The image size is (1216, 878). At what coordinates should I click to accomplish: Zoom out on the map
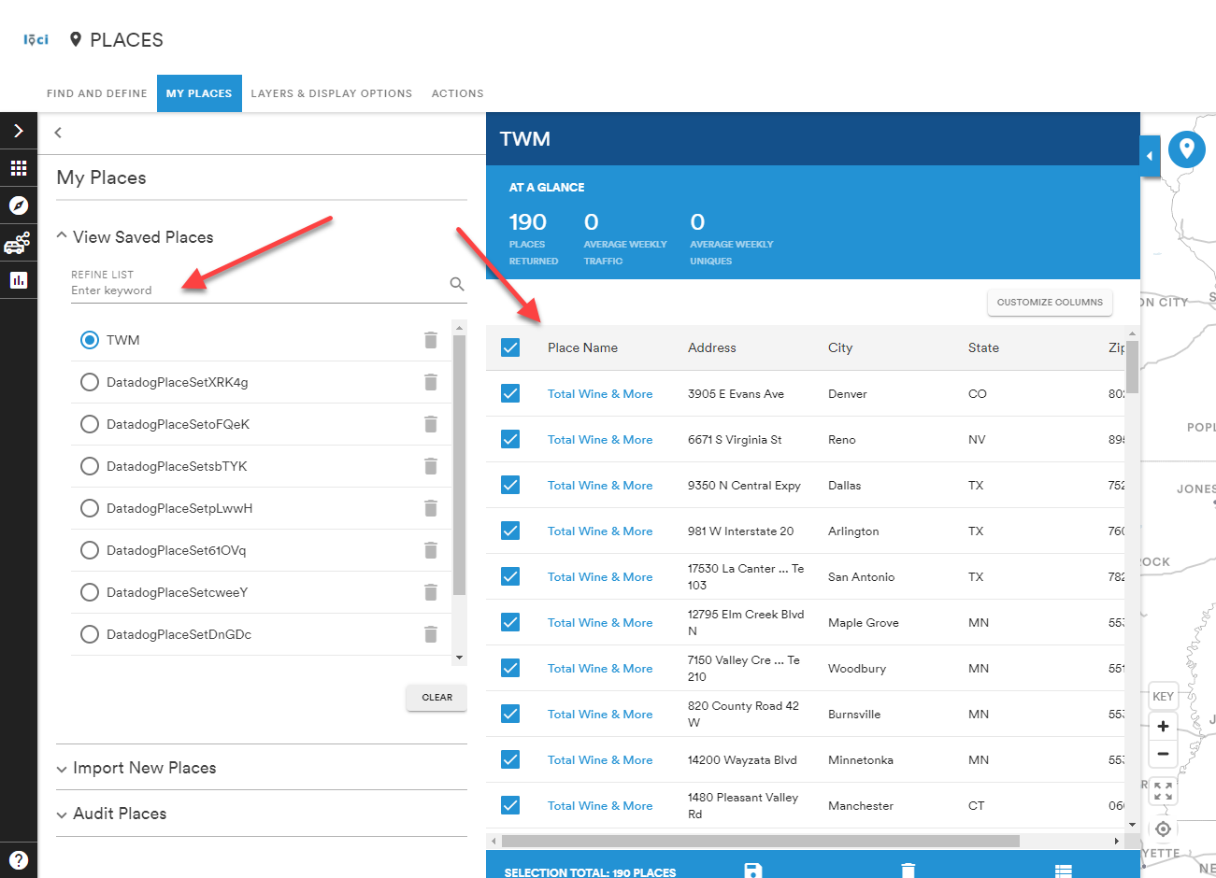tap(1163, 754)
